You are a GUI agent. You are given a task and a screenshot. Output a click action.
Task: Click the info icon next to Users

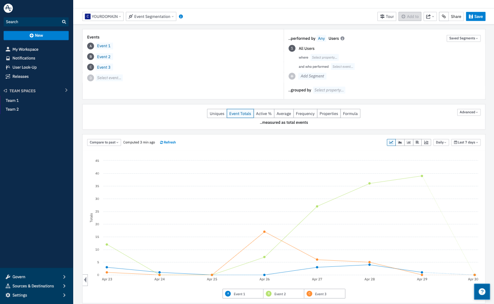pyautogui.click(x=342, y=38)
